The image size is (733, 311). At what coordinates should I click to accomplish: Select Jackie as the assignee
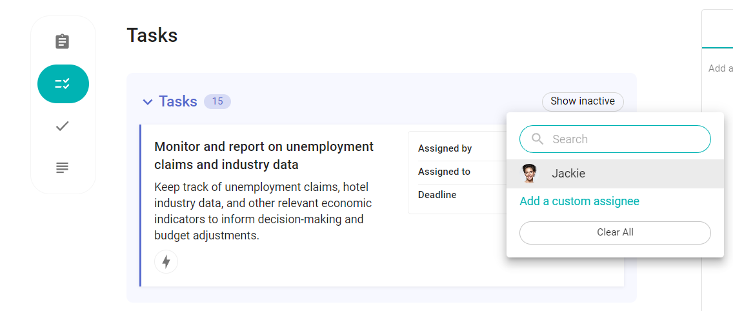point(615,174)
